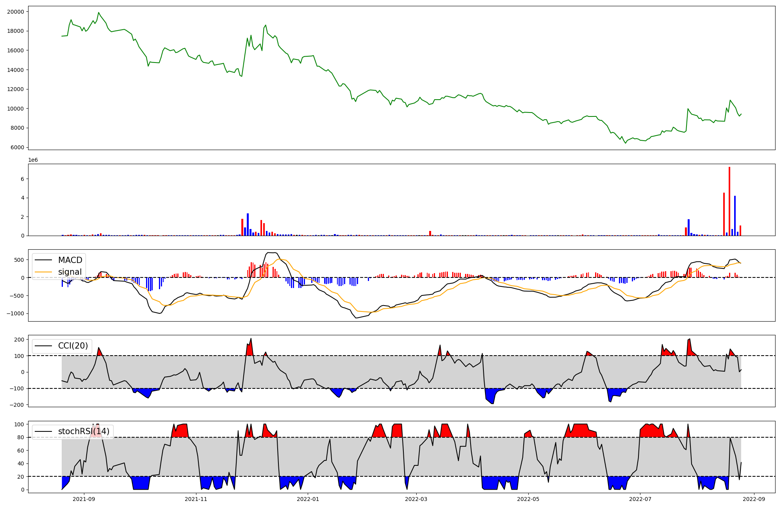The height and width of the screenshot is (508, 781).
Task: Click the 1e6 volume scale label
Action: (x=33, y=160)
